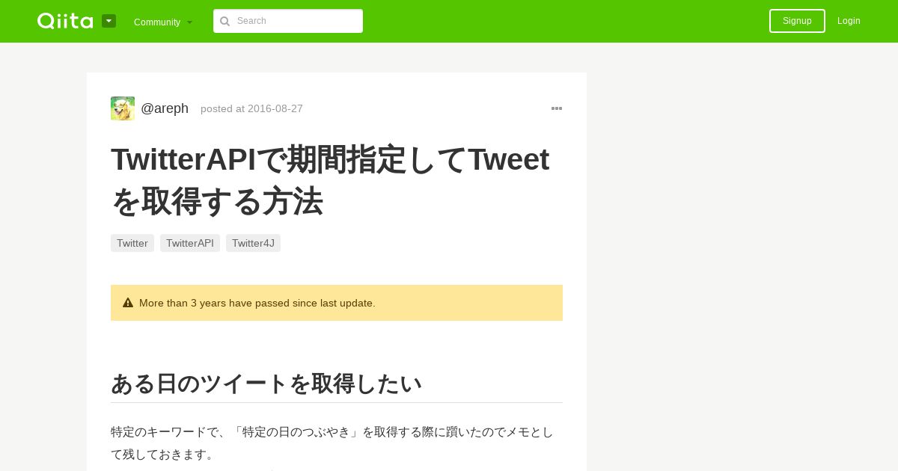Open the Login link
898x471 pixels.
(x=849, y=21)
